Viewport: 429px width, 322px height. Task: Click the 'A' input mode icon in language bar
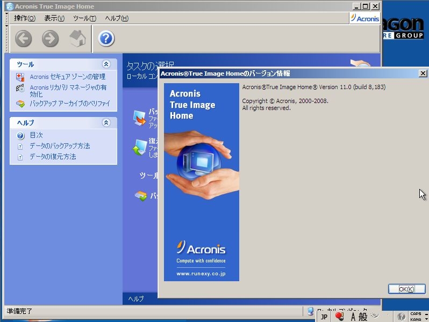pos(353,317)
